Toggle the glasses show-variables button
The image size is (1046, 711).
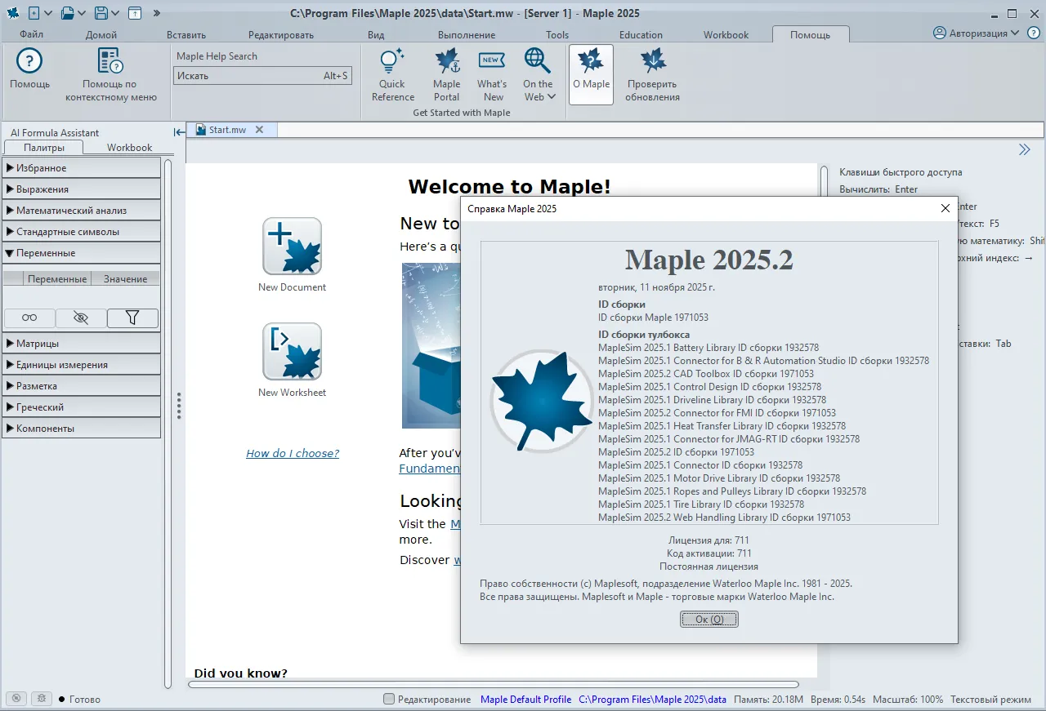tap(29, 318)
